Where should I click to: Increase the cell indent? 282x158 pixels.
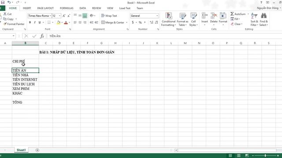pos(96,22)
